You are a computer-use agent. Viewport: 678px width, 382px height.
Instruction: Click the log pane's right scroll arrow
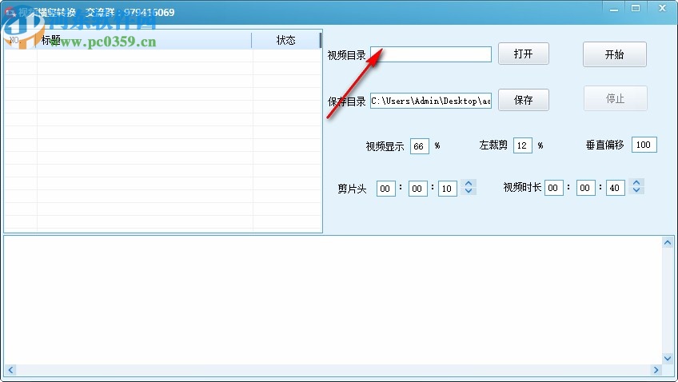coord(656,370)
